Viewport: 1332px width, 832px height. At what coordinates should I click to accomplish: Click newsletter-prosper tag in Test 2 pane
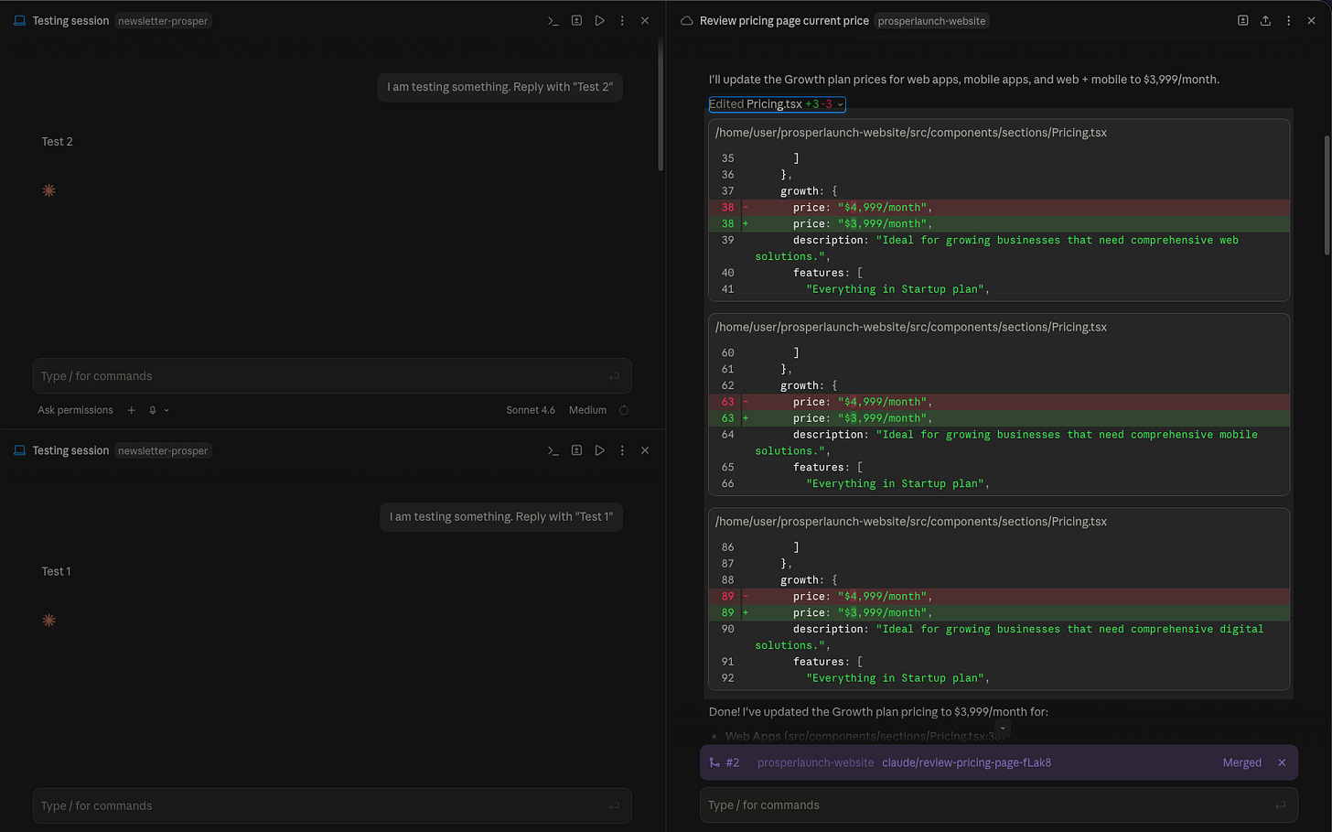coord(163,20)
